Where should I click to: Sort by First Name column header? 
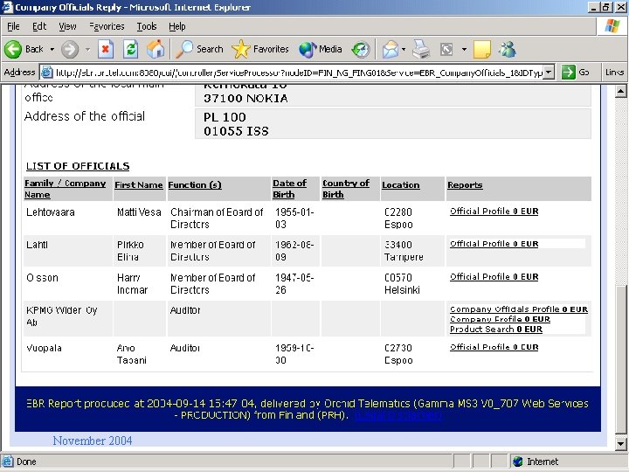tap(138, 185)
